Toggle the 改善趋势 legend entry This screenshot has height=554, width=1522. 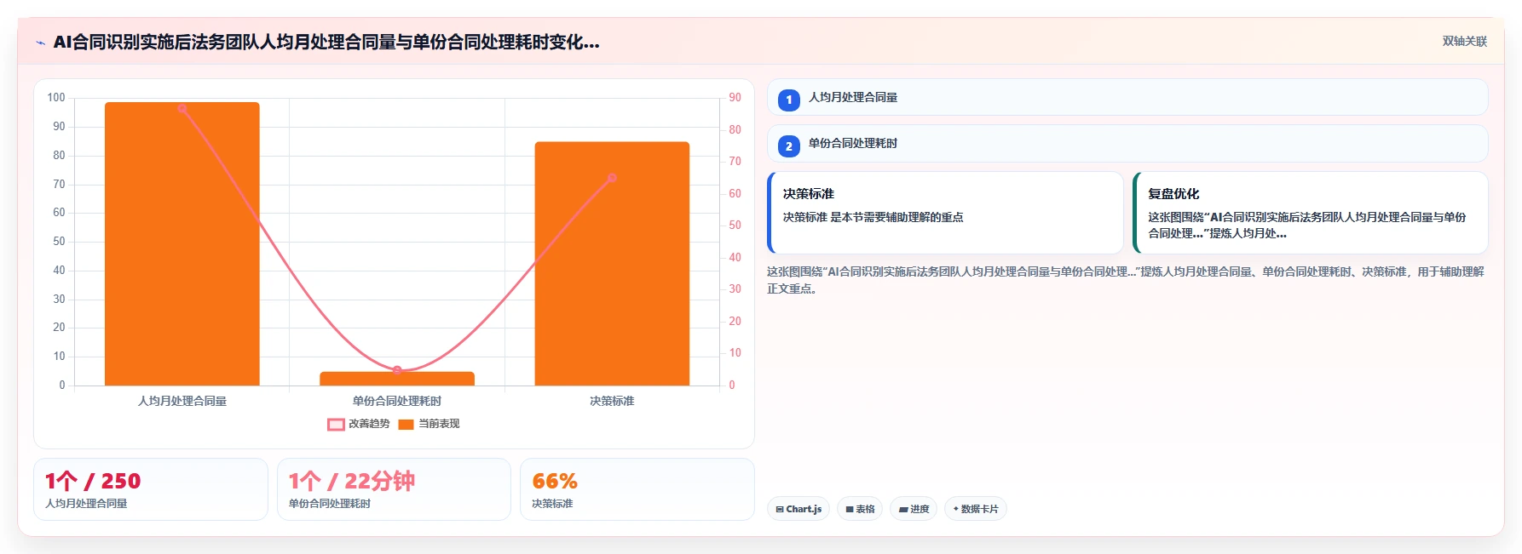coord(359,424)
